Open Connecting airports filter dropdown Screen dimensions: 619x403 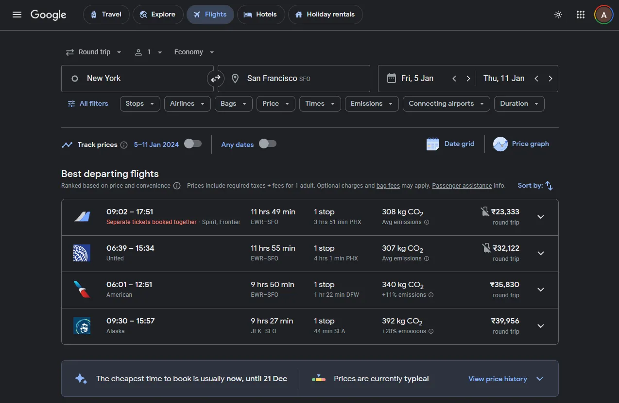[x=447, y=104]
